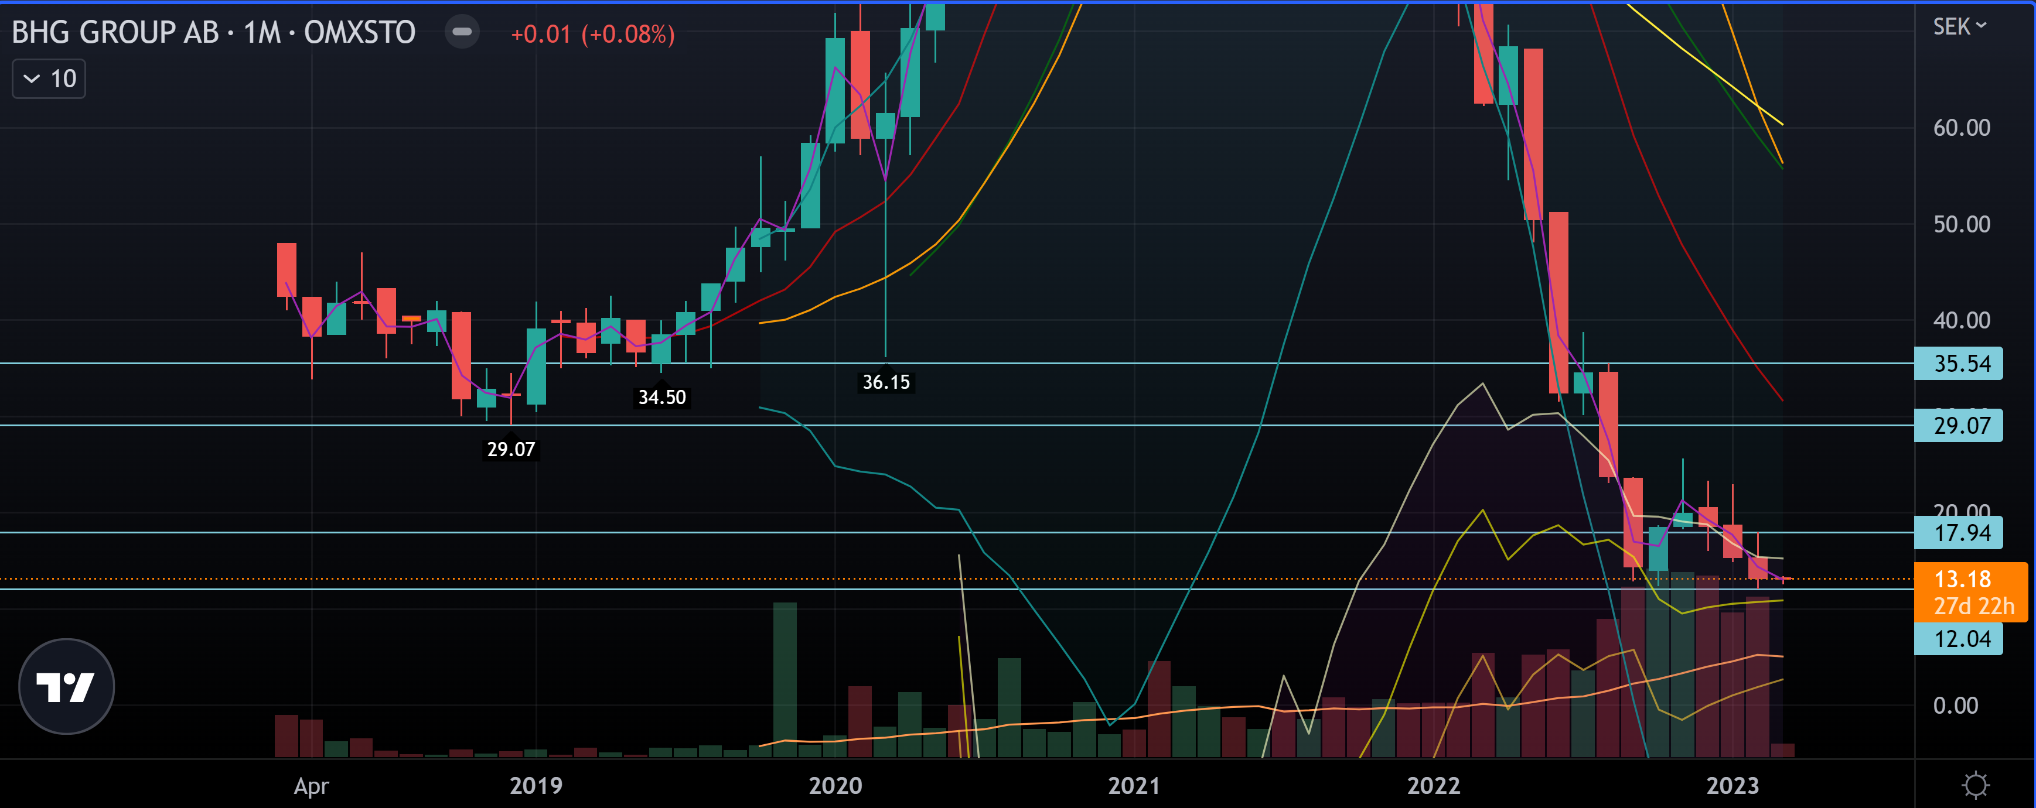
Task: Click the +0.01 (+0.08%) change value
Action: coord(592,34)
